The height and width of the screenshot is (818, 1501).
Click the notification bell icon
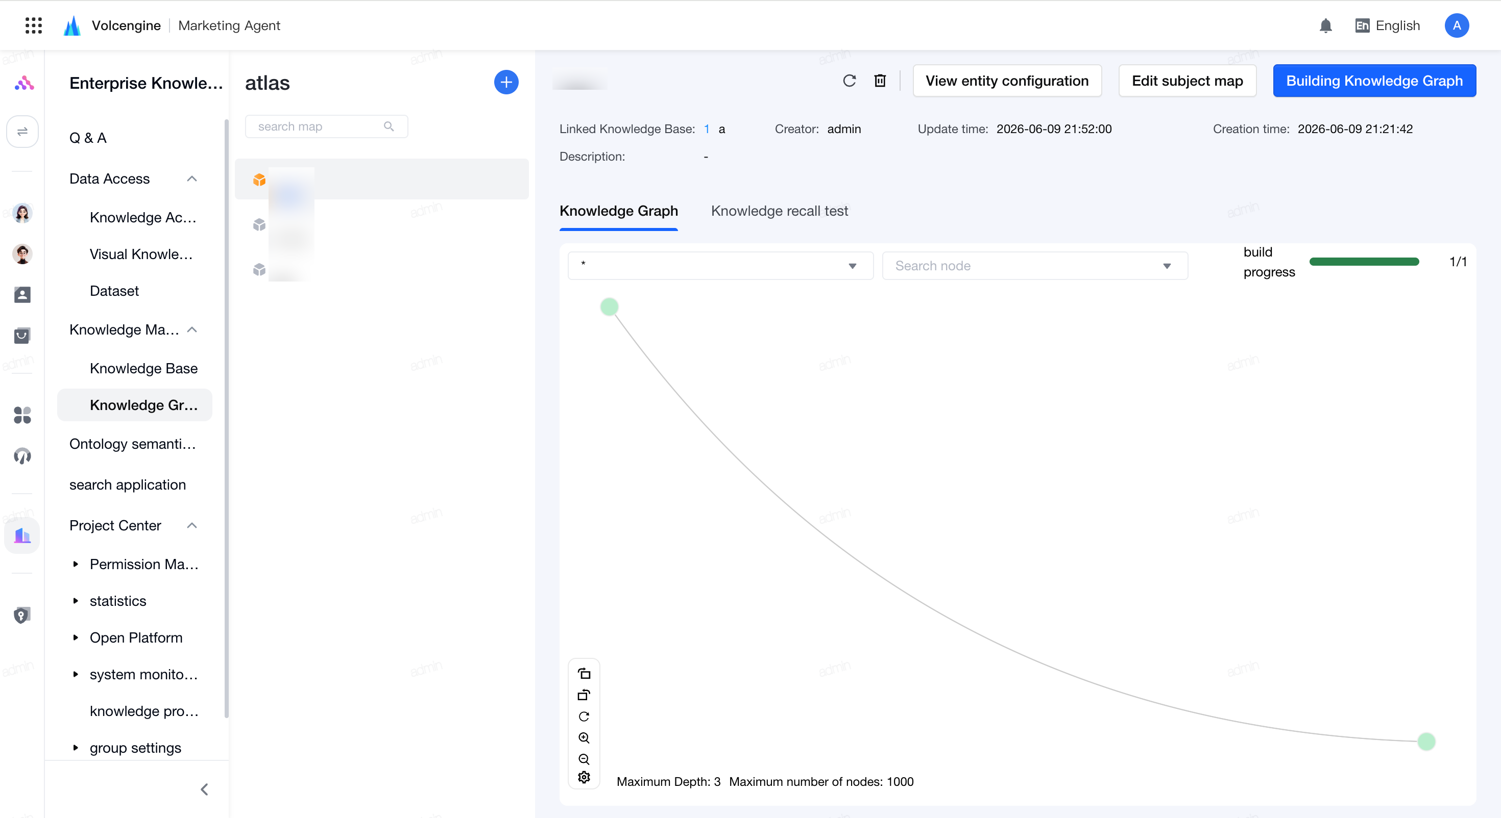[1325, 25]
